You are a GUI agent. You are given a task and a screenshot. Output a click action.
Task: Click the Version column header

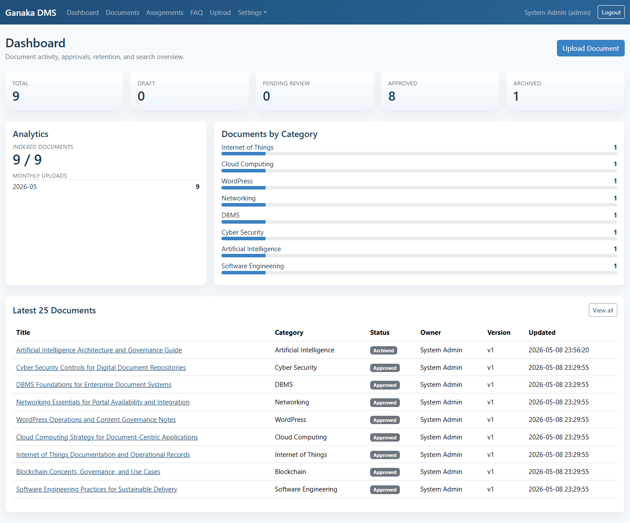coord(499,333)
